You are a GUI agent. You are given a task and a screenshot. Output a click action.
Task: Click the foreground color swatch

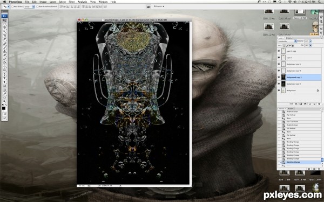click(4, 108)
